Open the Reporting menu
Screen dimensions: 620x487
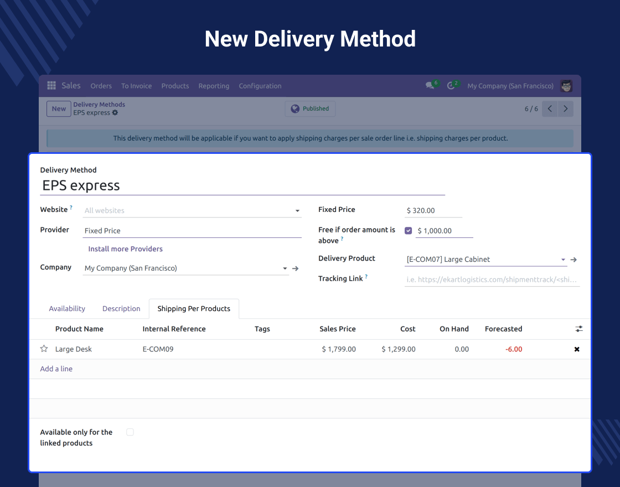[214, 86]
